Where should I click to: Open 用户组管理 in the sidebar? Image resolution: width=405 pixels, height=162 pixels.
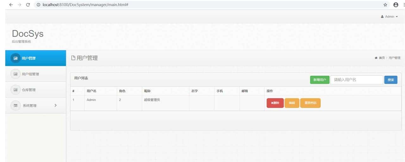36,74
